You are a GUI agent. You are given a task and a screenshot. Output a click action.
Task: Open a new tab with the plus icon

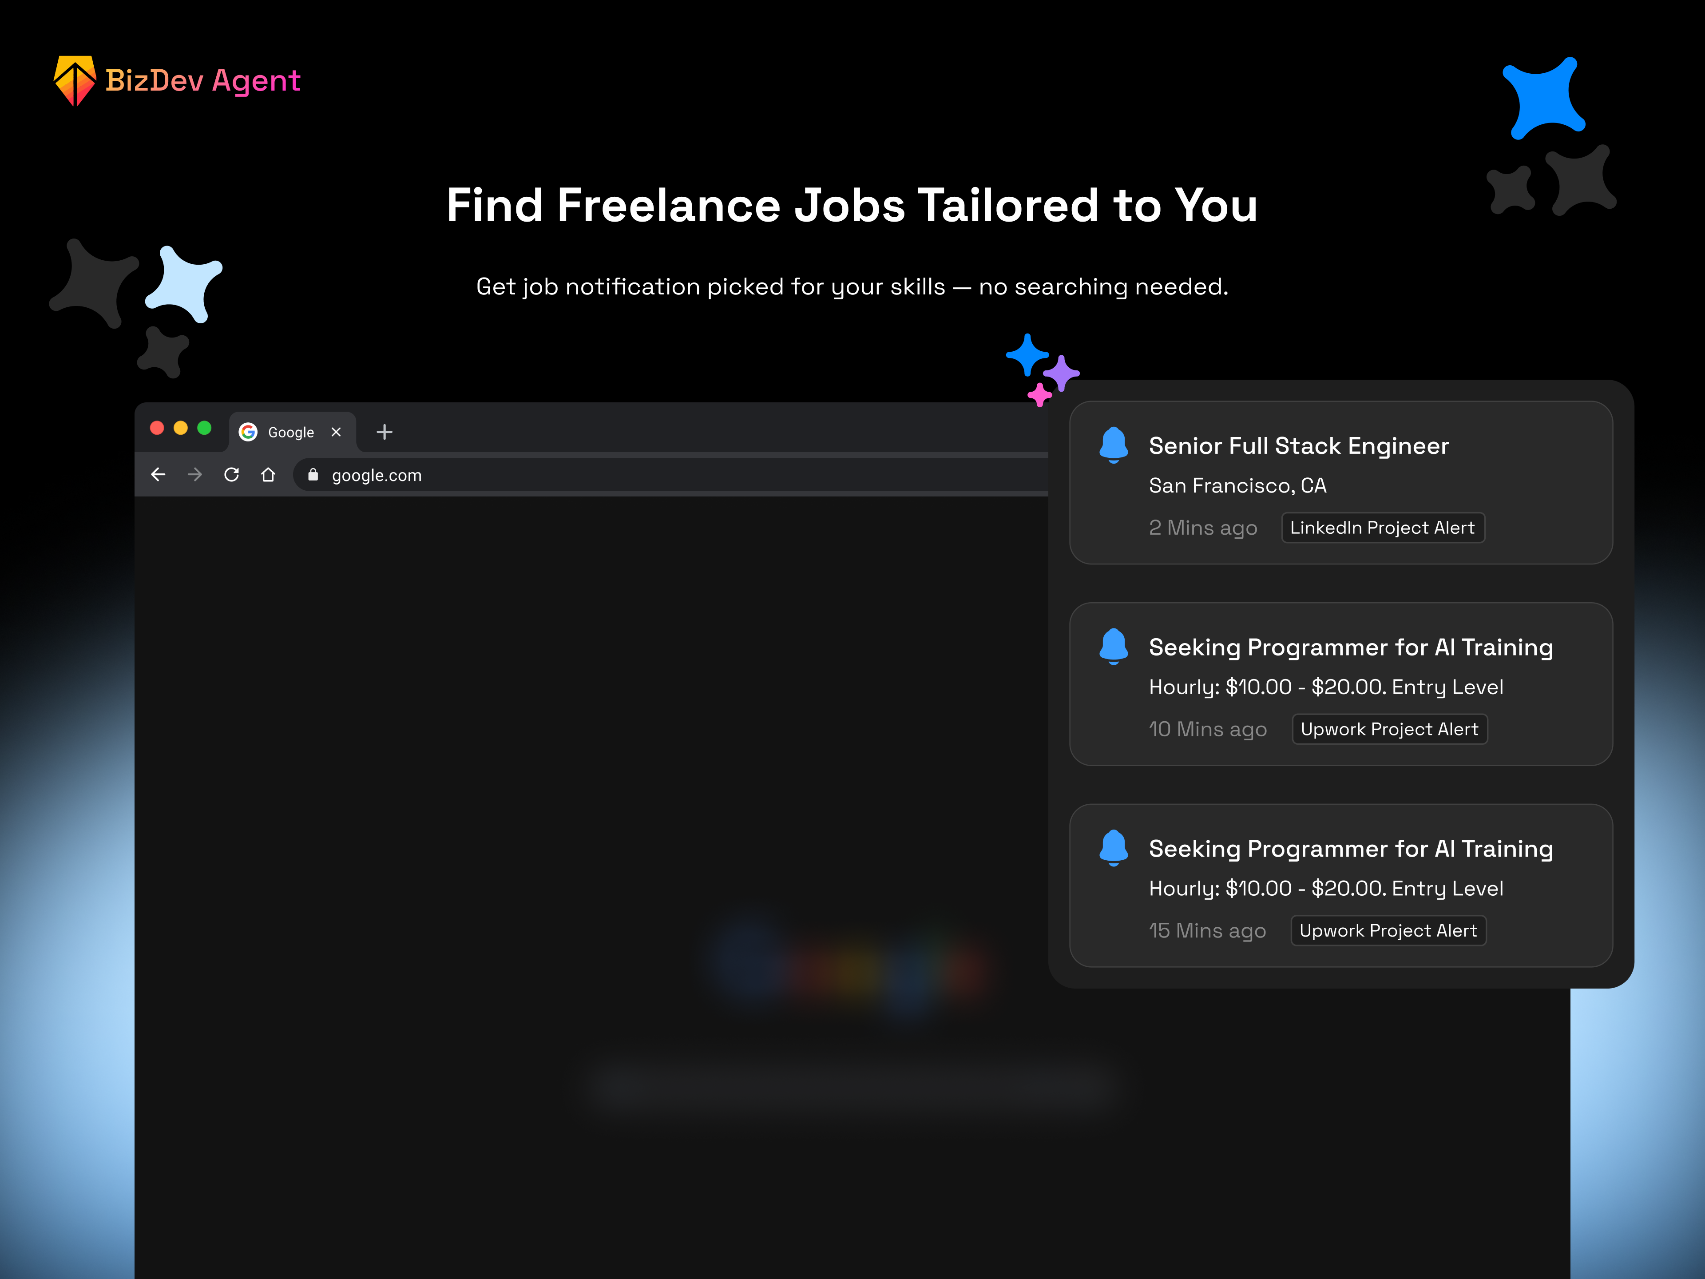[x=384, y=432]
